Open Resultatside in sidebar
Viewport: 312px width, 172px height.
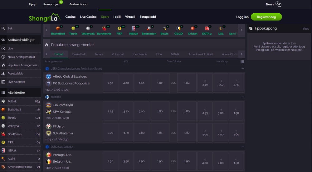pyautogui.click(x=20, y=74)
